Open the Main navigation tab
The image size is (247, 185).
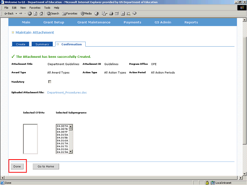pyautogui.click(x=26, y=22)
